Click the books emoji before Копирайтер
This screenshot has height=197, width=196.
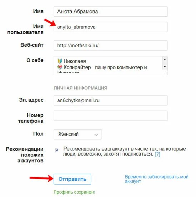click(x=60, y=67)
